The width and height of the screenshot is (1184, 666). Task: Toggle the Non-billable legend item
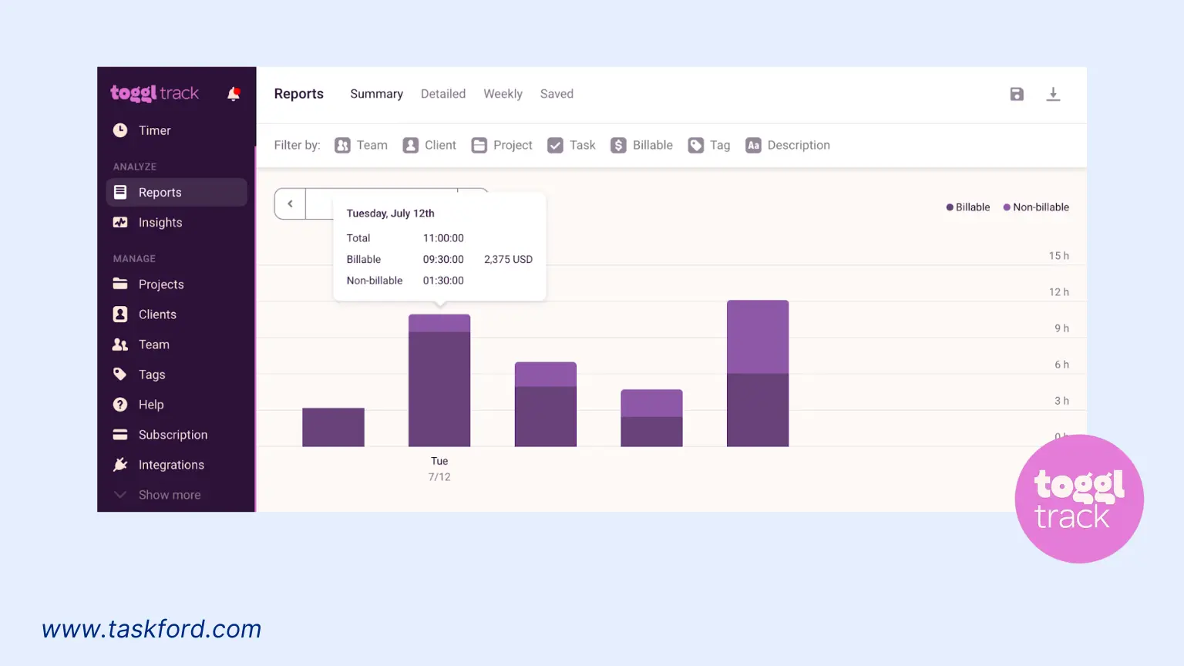[1036, 207]
